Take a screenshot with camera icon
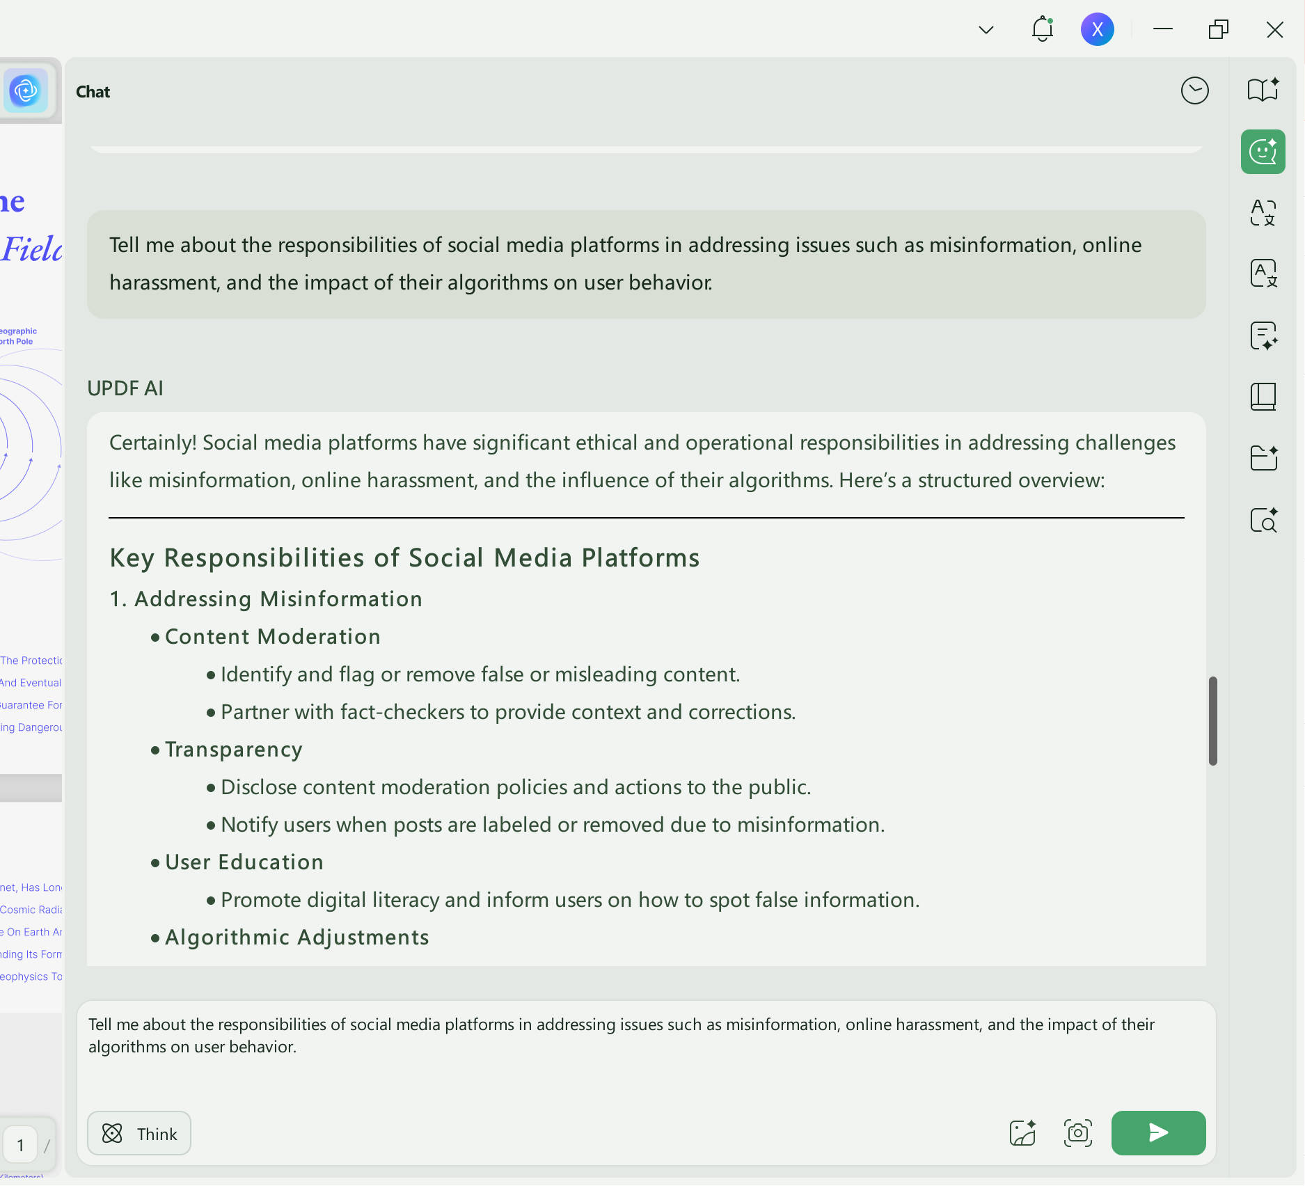Image resolution: width=1305 pixels, height=1186 pixels. 1077,1133
